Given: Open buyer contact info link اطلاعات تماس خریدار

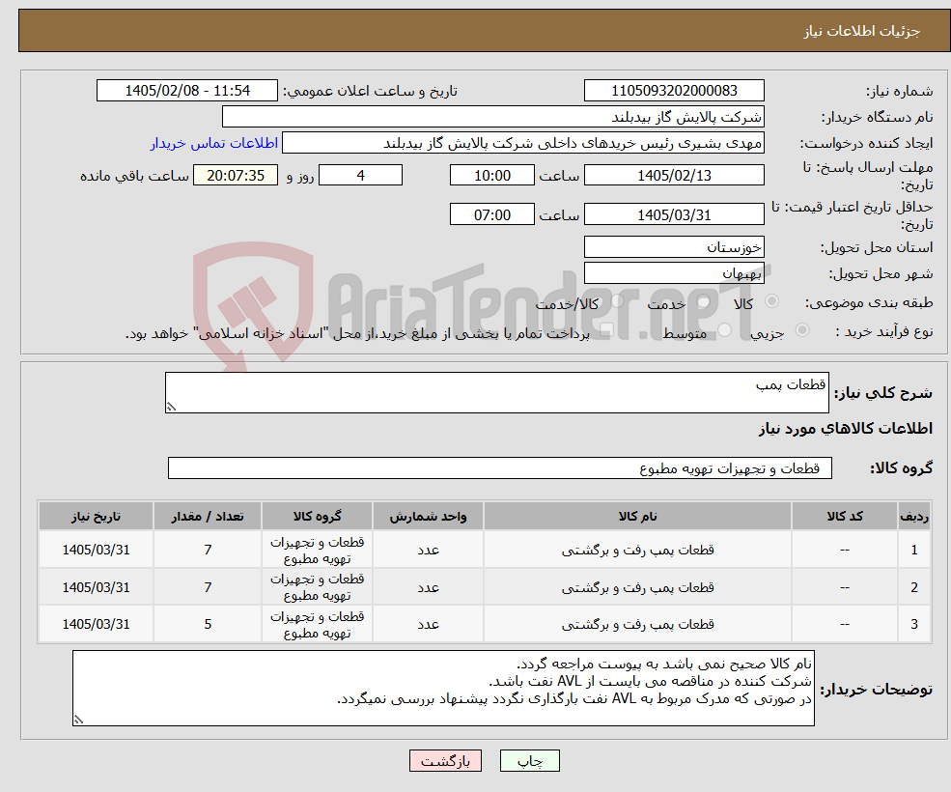Looking at the screenshot, I should tap(214, 143).
